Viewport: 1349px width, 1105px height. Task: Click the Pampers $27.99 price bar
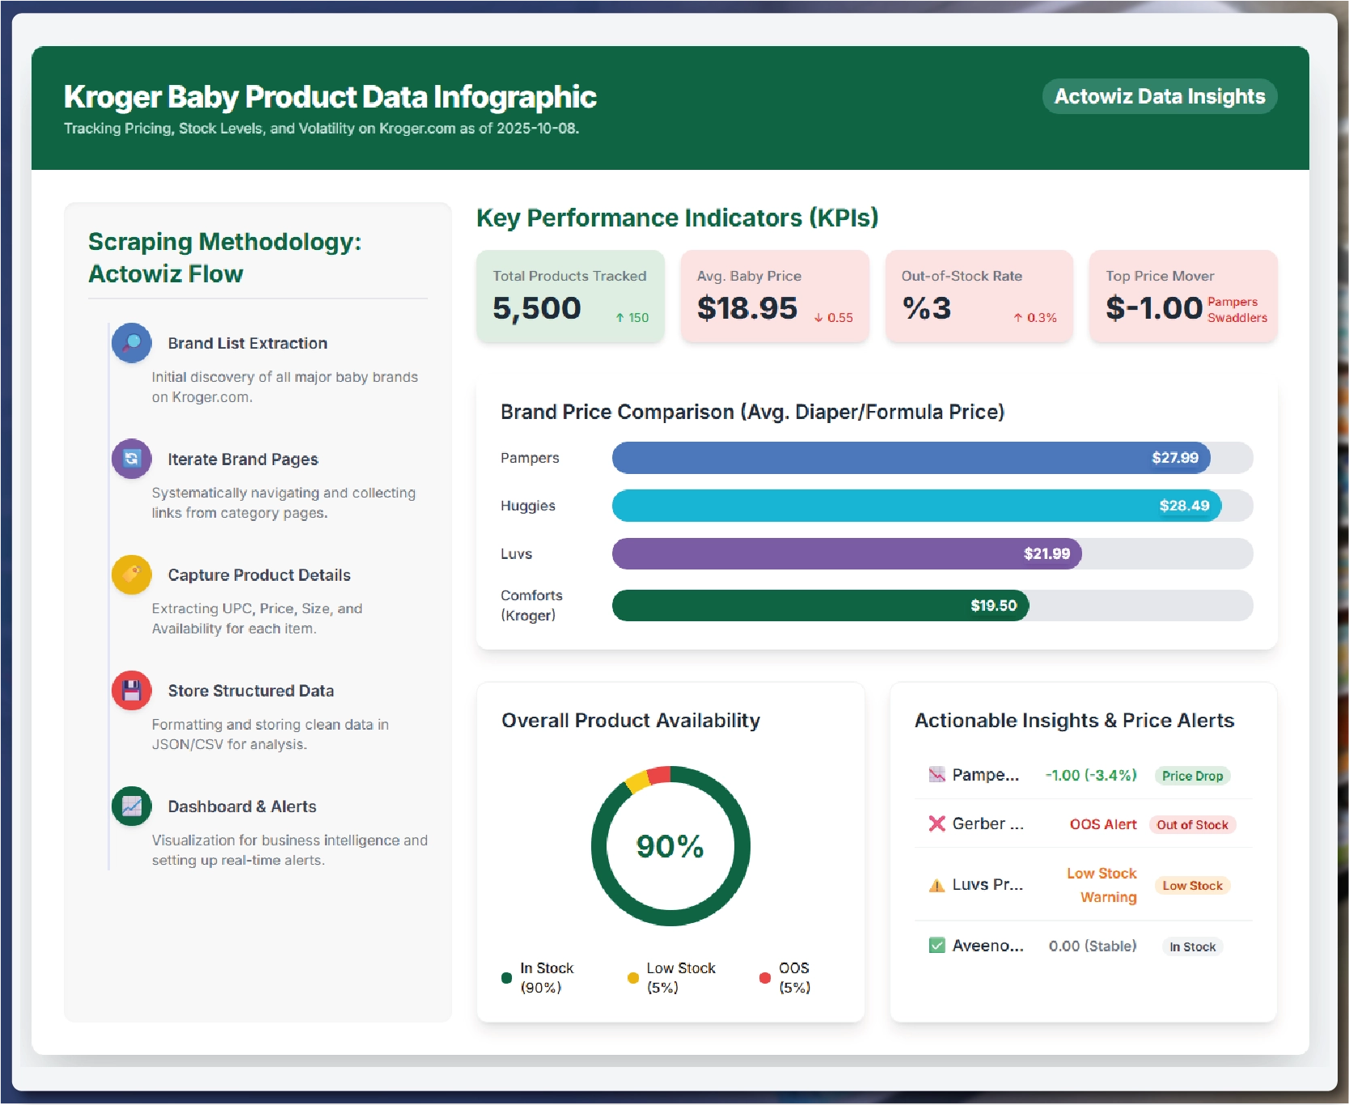tap(911, 458)
